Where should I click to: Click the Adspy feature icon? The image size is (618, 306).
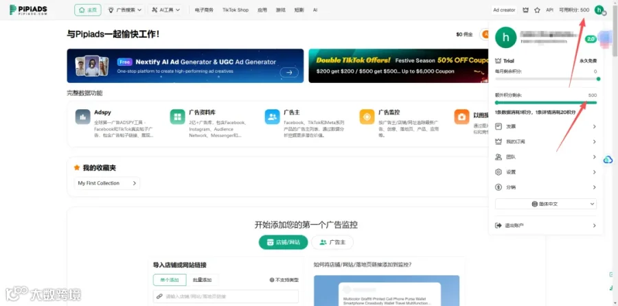[83, 117]
